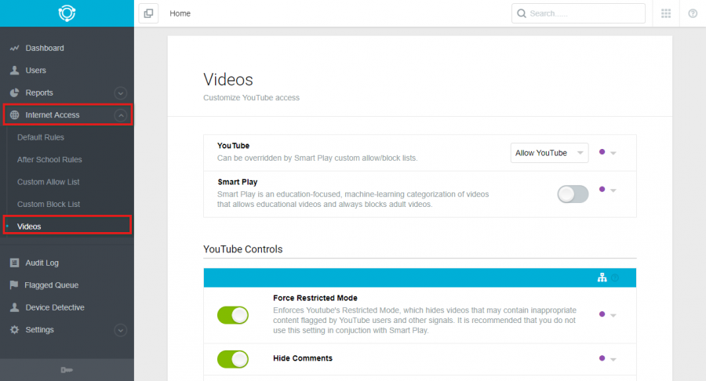Image resolution: width=706 pixels, height=381 pixels.
Task: Click the org hierarchy icon in blue bar
Action: point(602,278)
